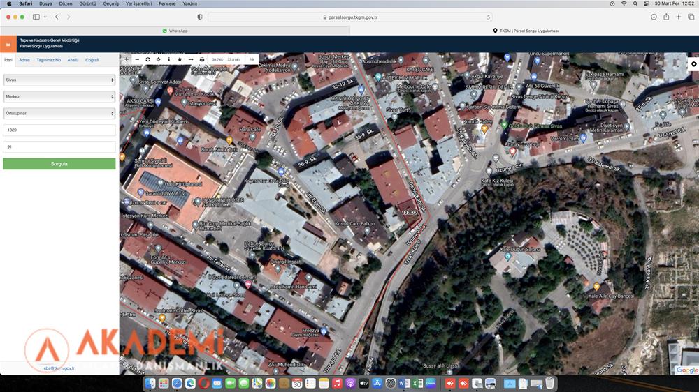This screenshot has width=699, height=392.
Task: Open the orange hamburger menu
Action: (x=8, y=44)
